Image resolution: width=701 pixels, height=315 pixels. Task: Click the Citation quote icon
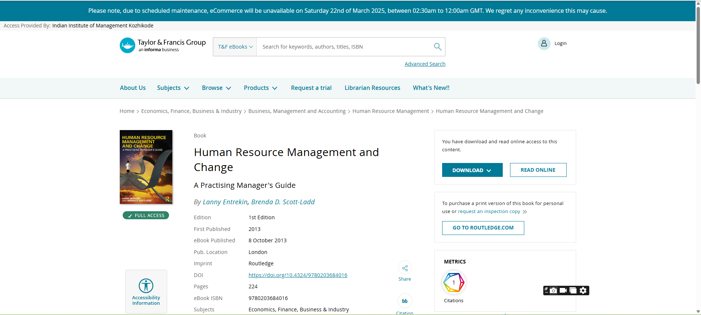tap(405, 301)
